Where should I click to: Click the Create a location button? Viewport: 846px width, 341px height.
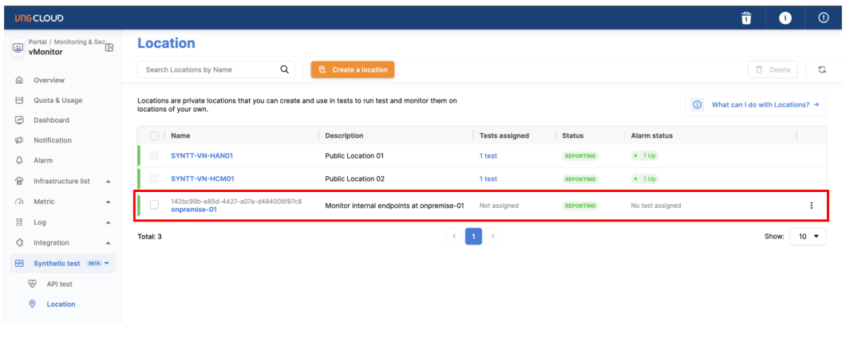click(353, 70)
